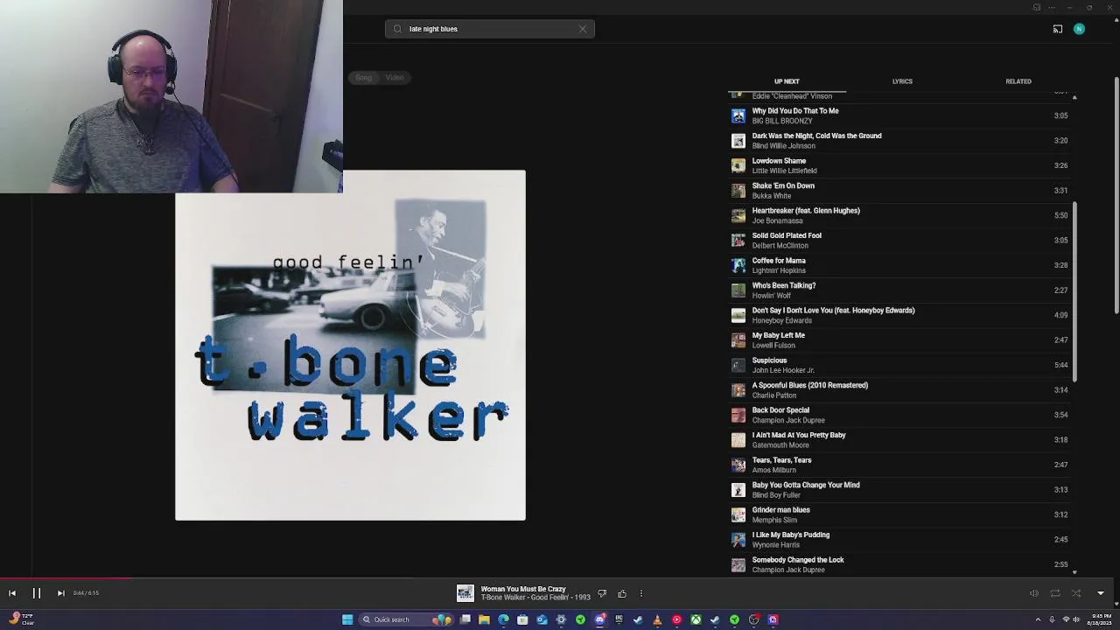Click the search field containing late night blues
The width and height of the screenshot is (1120, 630).
click(x=490, y=29)
